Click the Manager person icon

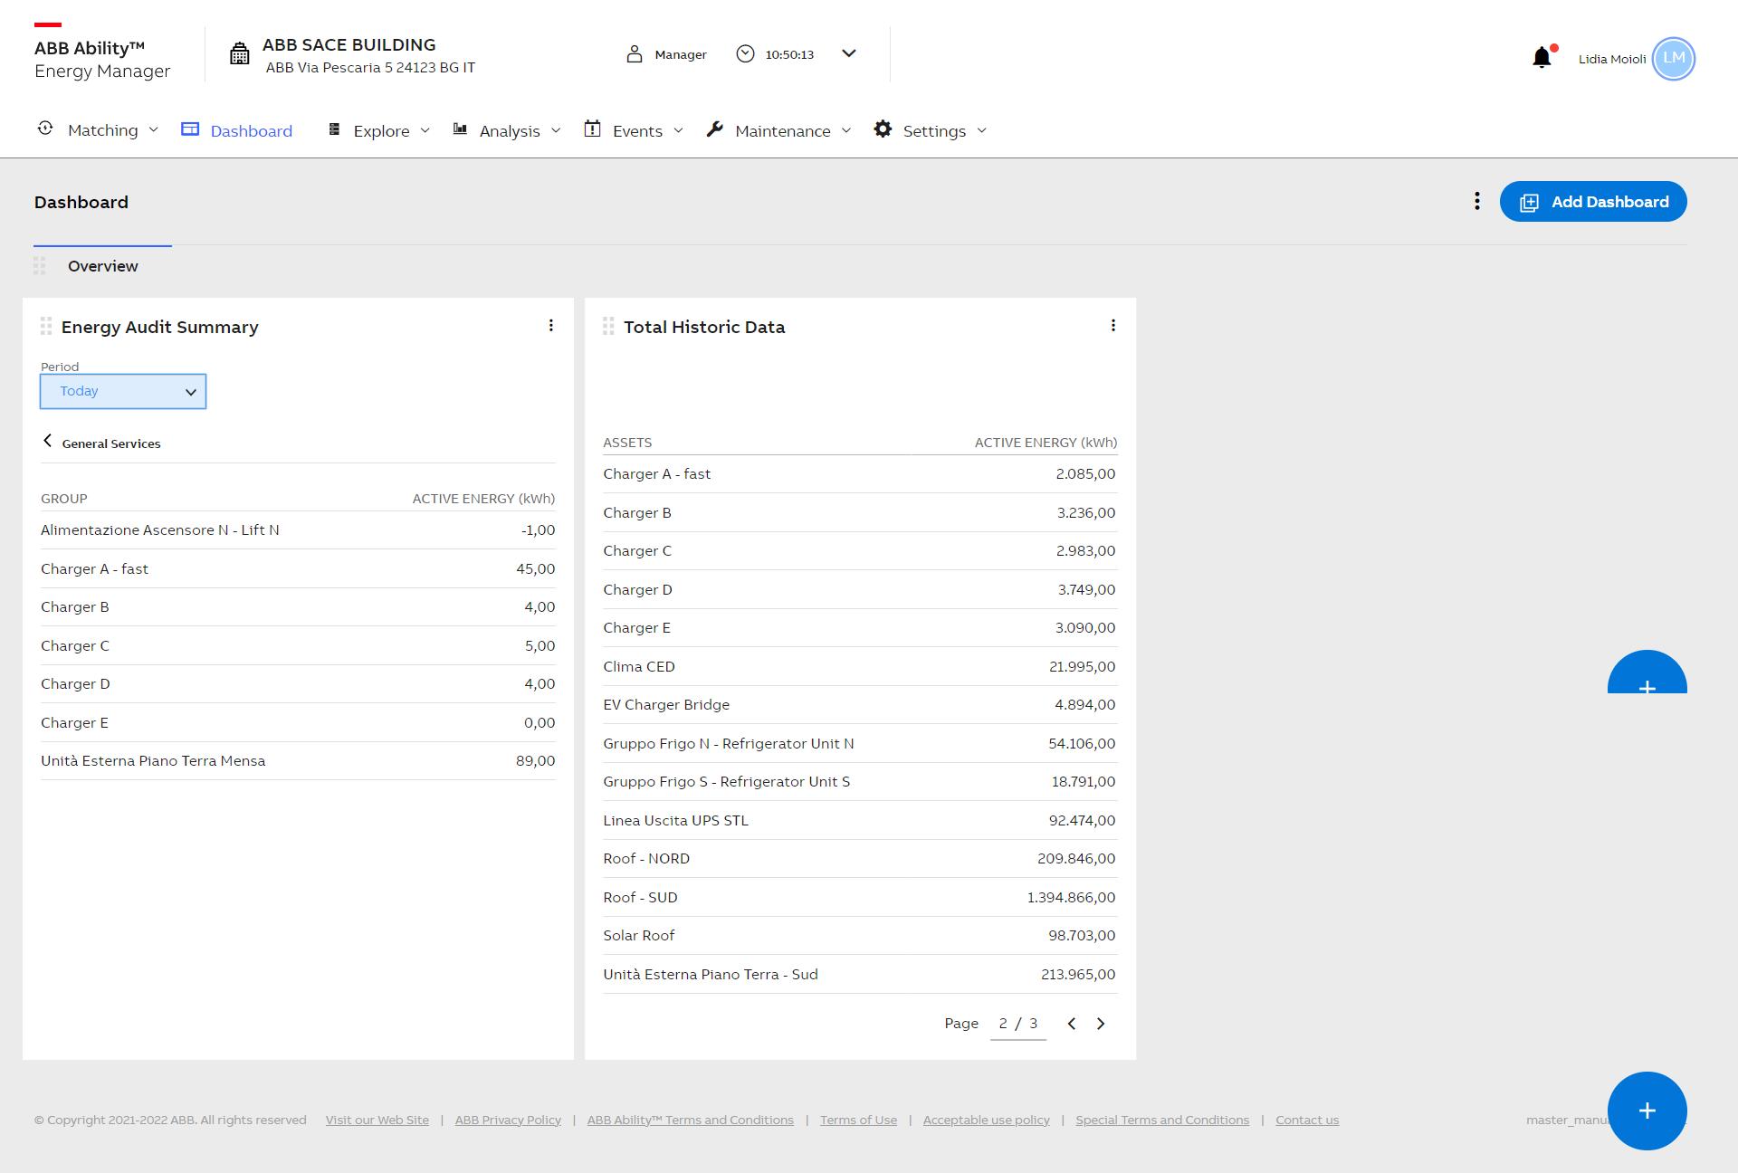coord(635,54)
